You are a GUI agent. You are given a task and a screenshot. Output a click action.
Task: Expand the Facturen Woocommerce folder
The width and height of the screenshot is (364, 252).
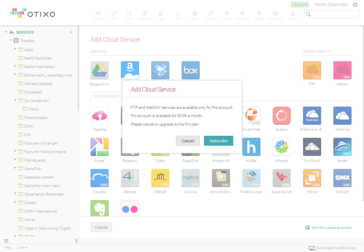click(15, 151)
